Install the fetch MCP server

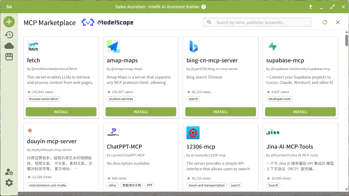(x=61, y=112)
